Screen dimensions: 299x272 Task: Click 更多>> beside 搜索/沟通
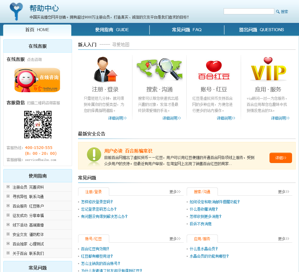pos(283,192)
